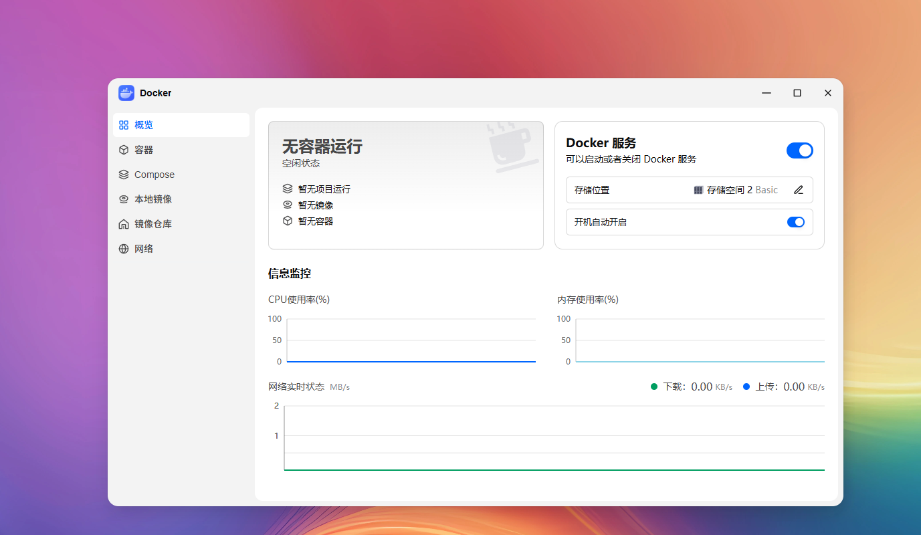Minimize the Docker window
Viewport: 921px width, 535px height.
(x=766, y=93)
